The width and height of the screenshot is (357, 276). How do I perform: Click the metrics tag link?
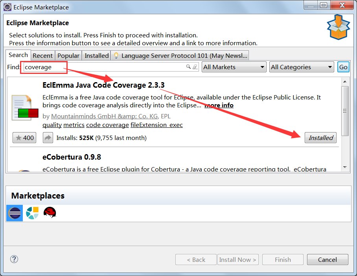74,125
